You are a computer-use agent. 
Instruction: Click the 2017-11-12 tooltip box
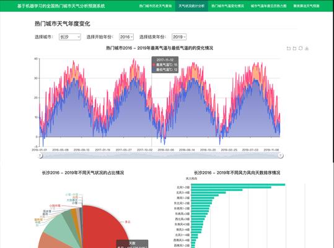coord(165,64)
